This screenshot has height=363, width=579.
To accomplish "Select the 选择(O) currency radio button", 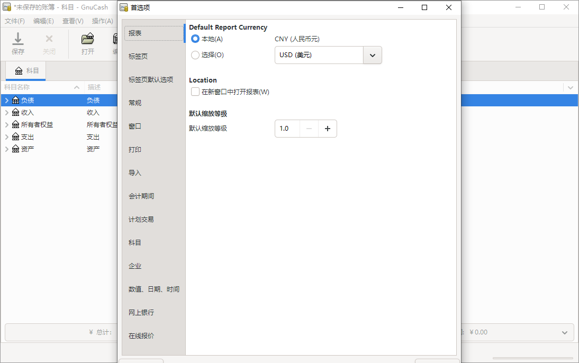I will coord(195,55).
